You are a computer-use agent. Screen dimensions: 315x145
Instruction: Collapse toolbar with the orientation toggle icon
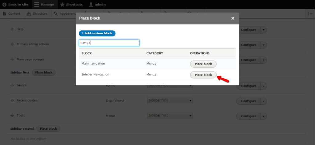click(x=310, y=13)
